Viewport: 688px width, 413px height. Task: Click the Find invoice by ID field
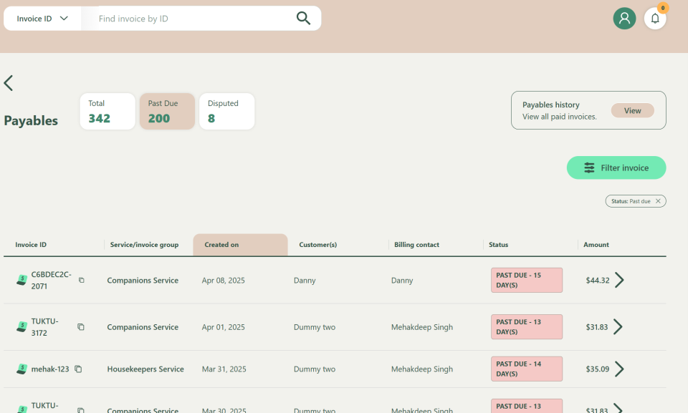(x=193, y=19)
